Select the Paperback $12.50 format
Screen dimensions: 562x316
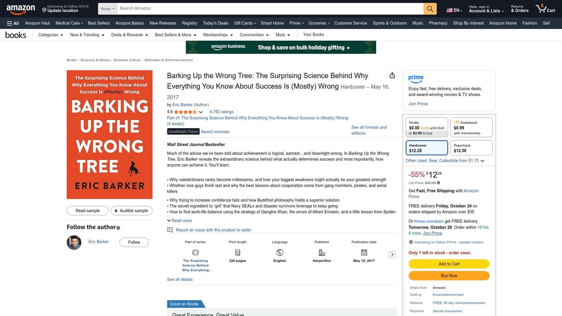tap(471, 148)
